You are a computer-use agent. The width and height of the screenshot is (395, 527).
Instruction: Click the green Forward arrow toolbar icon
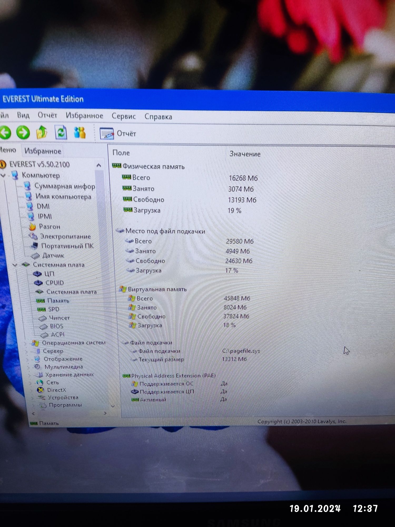23,132
